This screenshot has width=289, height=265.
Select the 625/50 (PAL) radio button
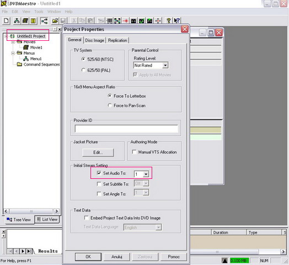point(83,70)
